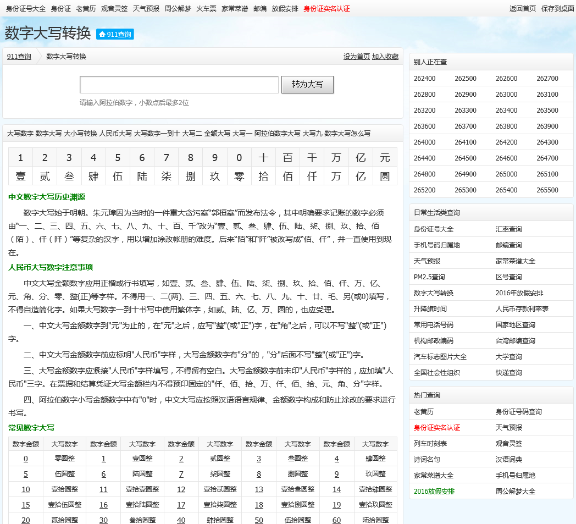Click the 911查询 breadcrumb link

[19, 57]
